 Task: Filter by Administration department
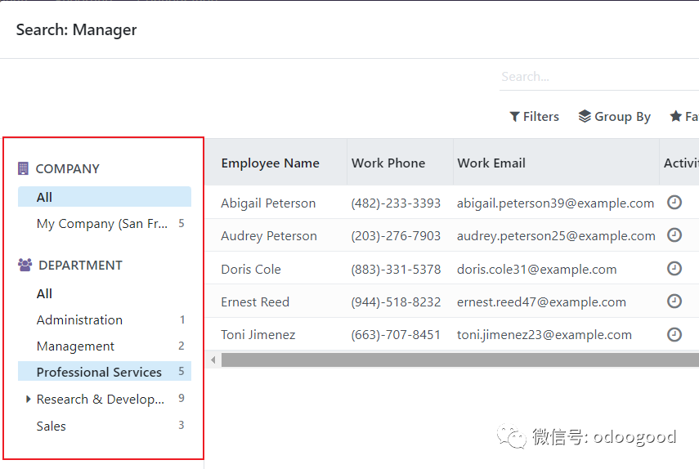tap(79, 320)
